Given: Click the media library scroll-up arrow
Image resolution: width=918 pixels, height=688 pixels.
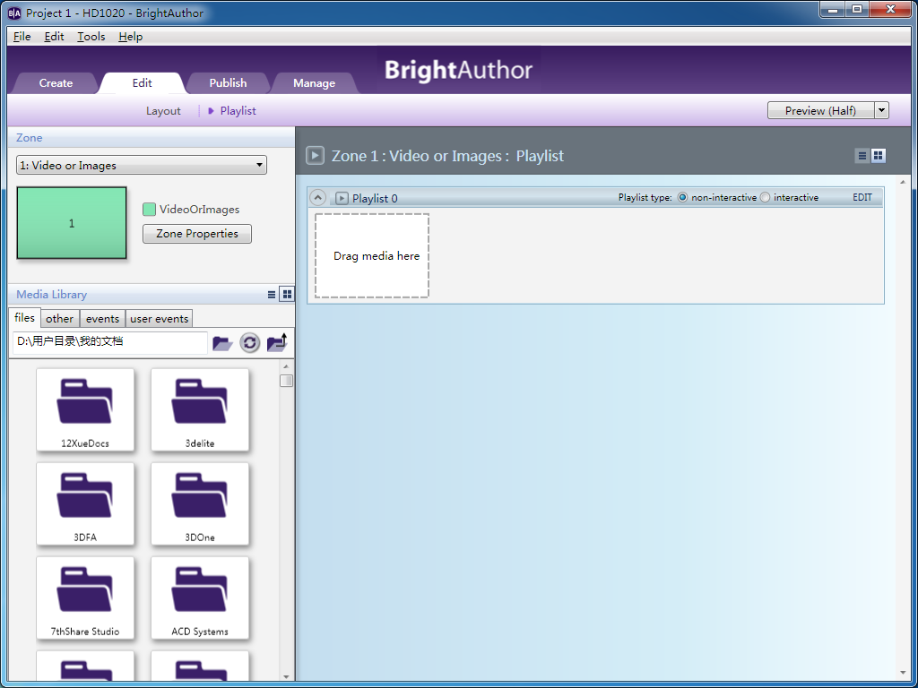Looking at the screenshot, I should [x=286, y=366].
